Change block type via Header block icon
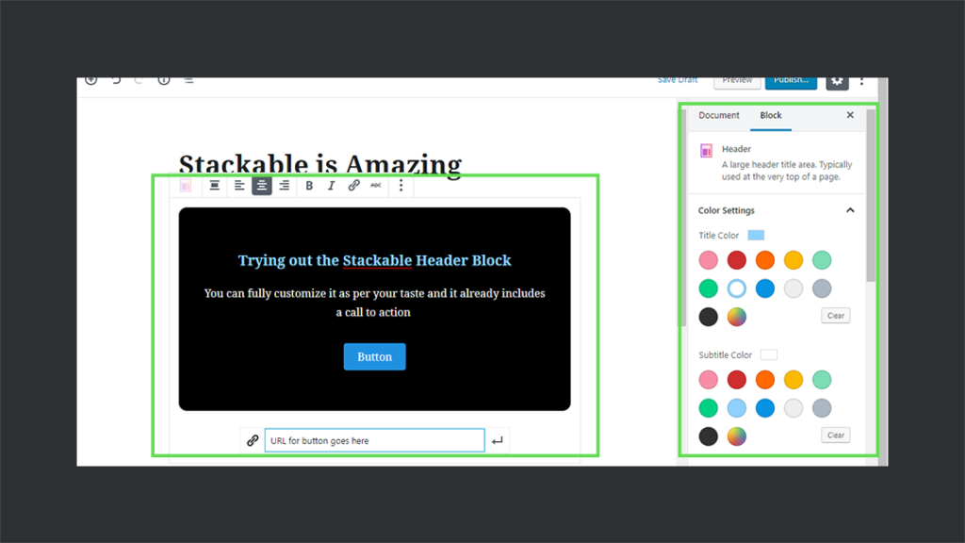This screenshot has width=965, height=543. (186, 186)
